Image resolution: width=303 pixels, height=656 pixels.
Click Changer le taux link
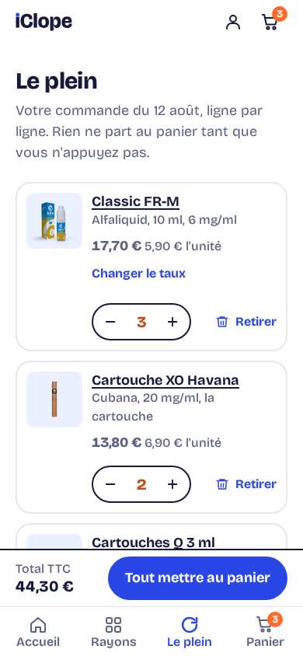point(139,273)
